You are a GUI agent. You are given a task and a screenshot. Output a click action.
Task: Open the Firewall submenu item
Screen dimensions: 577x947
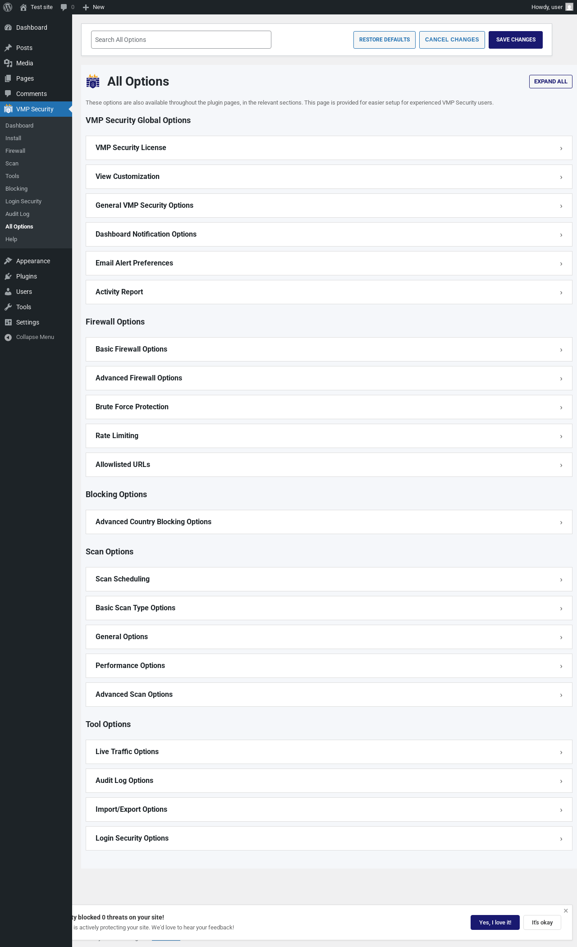36,151
